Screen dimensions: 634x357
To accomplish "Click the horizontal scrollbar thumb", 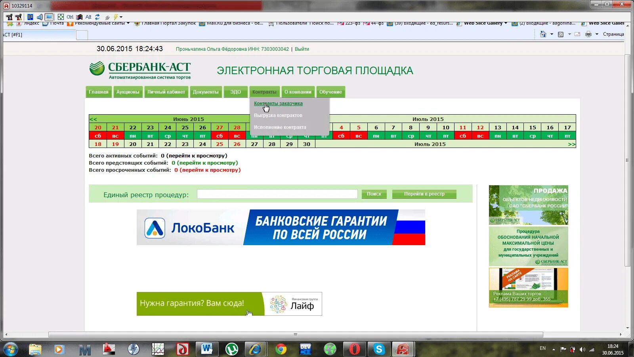I will (x=295, y=334).
